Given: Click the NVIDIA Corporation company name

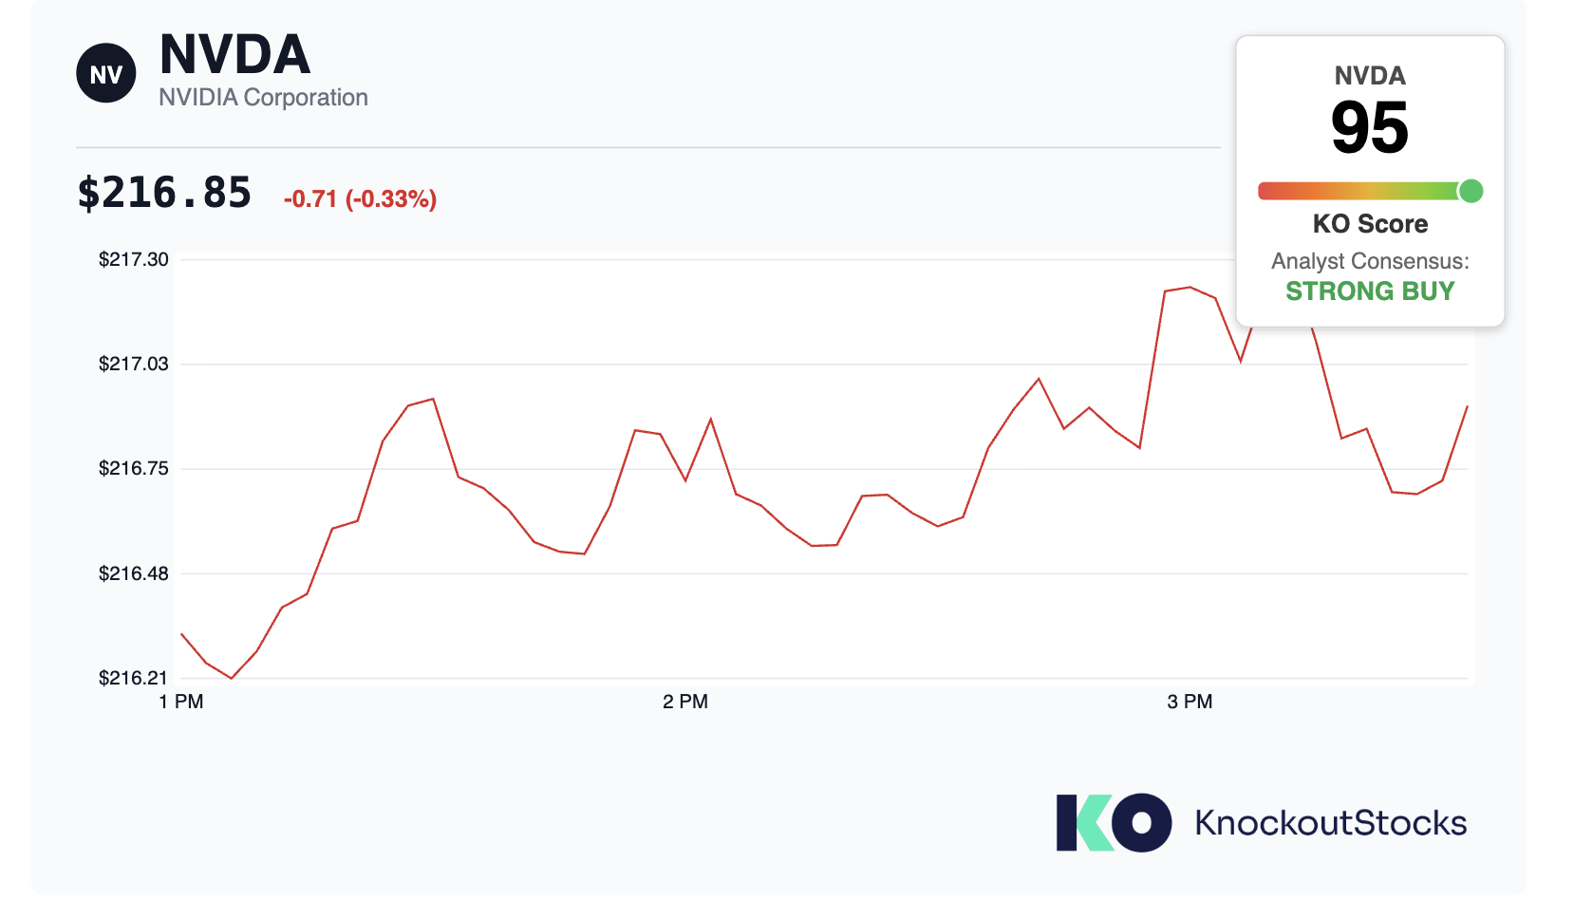Looking at the screenshot, I should (263, 98).
